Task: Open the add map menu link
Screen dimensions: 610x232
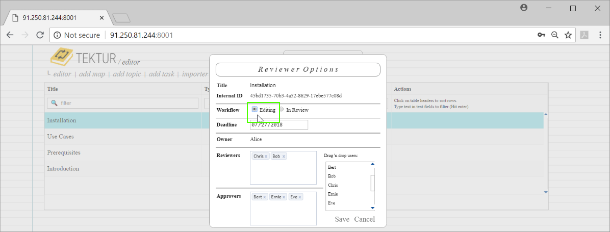Action: [92, 74]
